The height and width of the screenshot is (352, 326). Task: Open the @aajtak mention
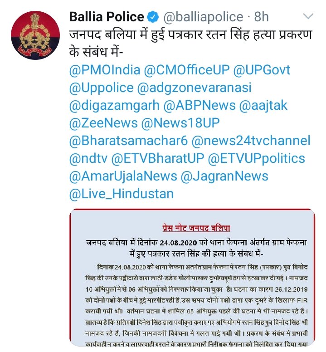click(263, 106)
